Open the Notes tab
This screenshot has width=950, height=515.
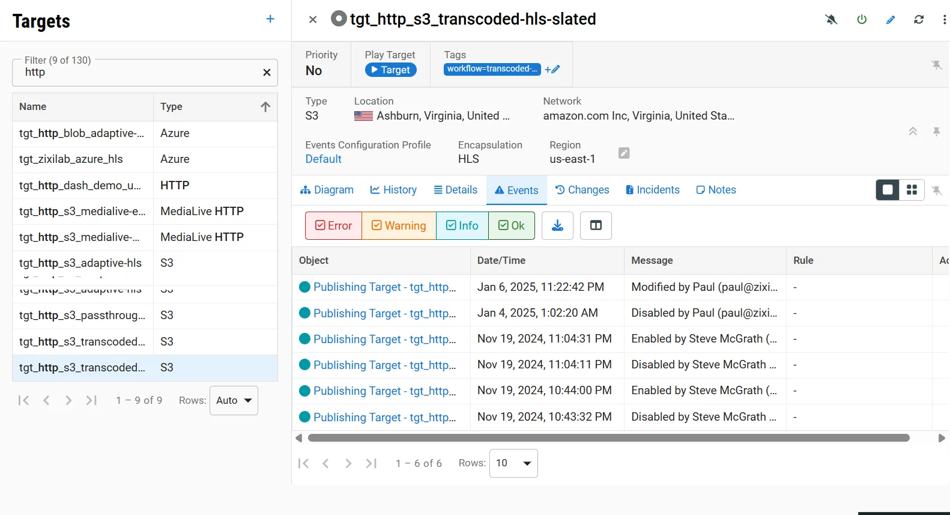[716, 190]
